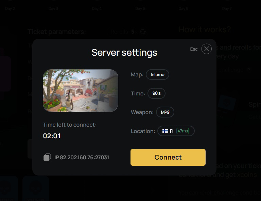Click the Day 6 tab in background
This screenshot has height=201, width=261.
click(183, 8)
